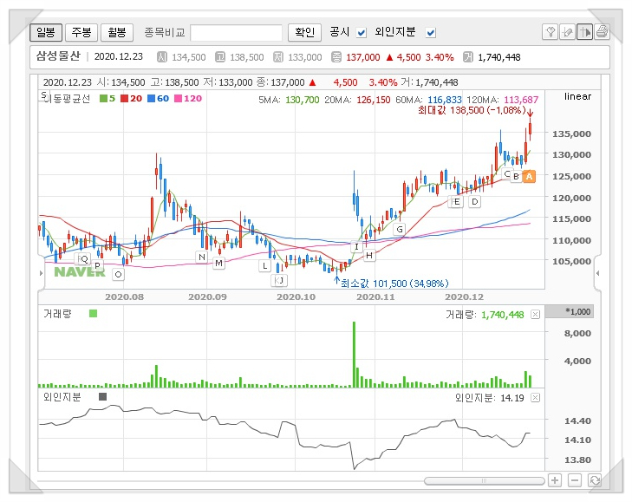This screenshot has height=502, width=632.
Task: Open disclosure marker E
Action: click(456, 202)
